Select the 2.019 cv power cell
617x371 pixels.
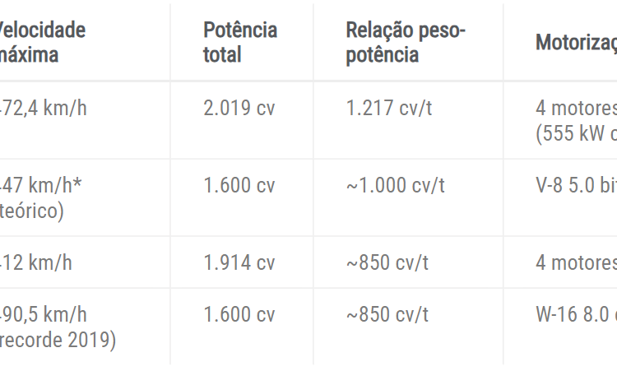tap(239, 109)
